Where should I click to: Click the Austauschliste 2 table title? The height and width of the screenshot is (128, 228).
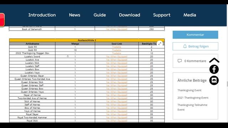point(87,40)
